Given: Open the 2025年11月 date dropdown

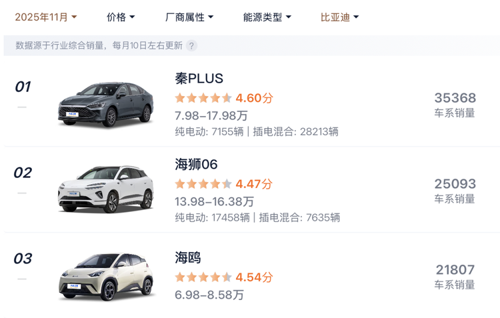Looking at the screenshot, I should pyautogui.click(x=46, y=17).
